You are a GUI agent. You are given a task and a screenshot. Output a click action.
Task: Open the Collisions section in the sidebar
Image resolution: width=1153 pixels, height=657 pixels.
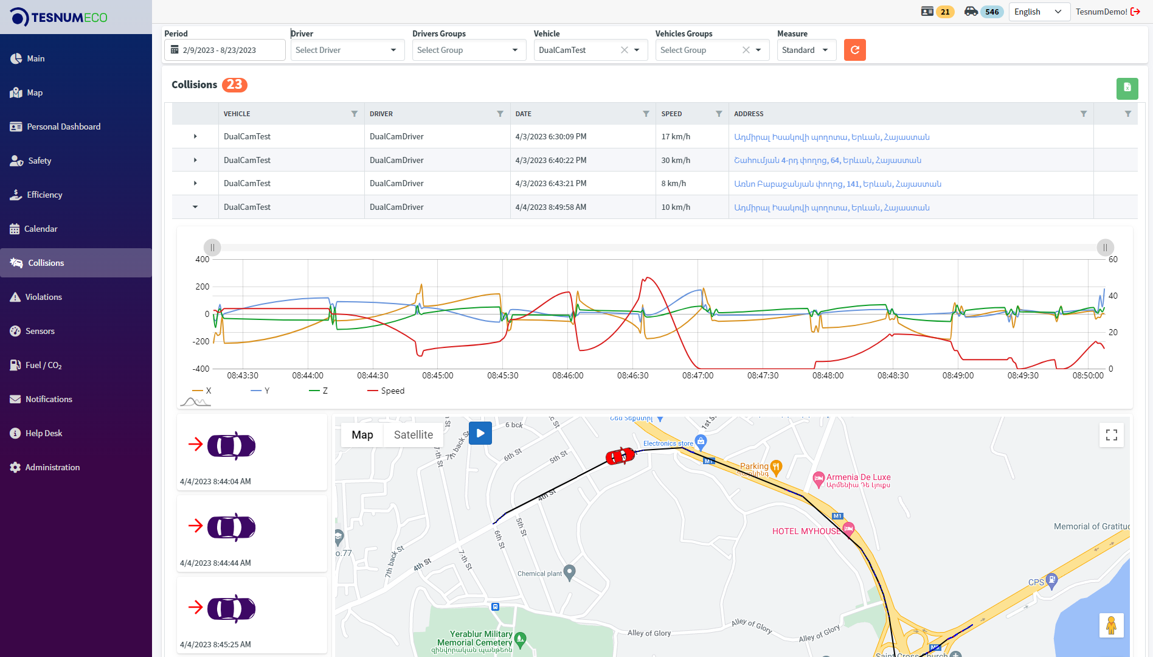(x=45, y=263)
